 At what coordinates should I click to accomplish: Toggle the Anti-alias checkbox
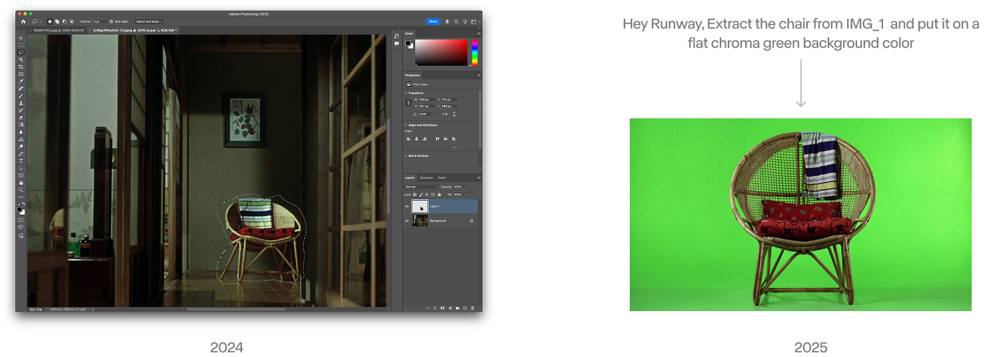point(111,21)
